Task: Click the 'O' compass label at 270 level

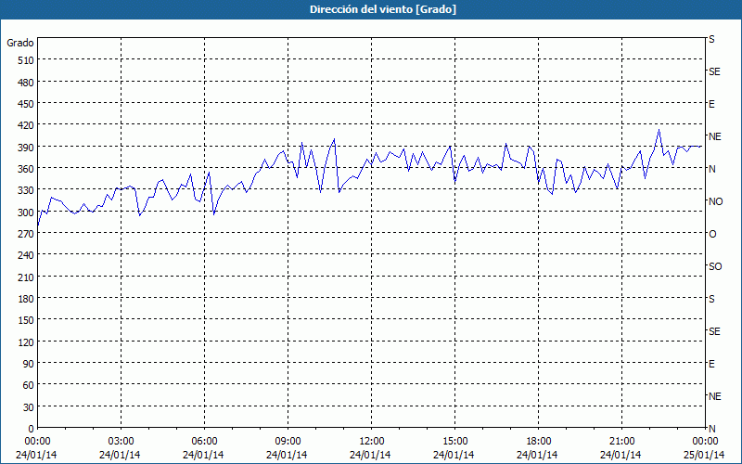Action: click(x=712, y=234)
